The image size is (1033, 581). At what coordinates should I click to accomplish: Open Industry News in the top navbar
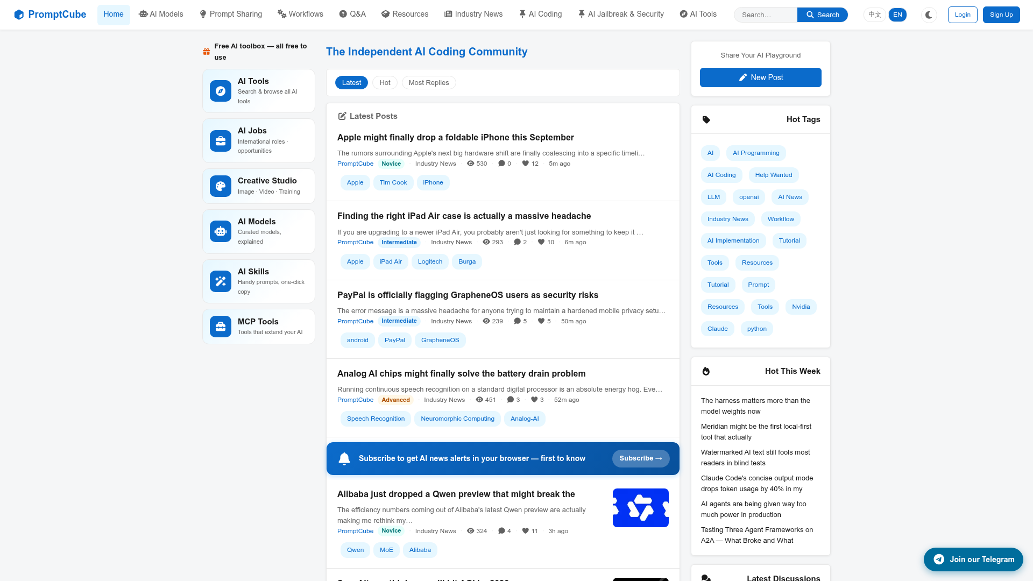473,15
